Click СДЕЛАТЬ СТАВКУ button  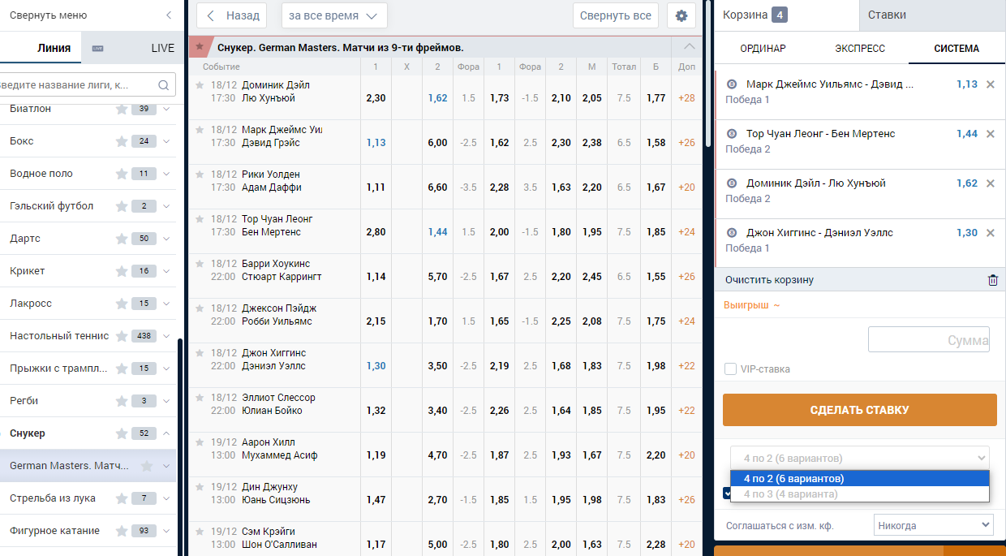point(860,410)
